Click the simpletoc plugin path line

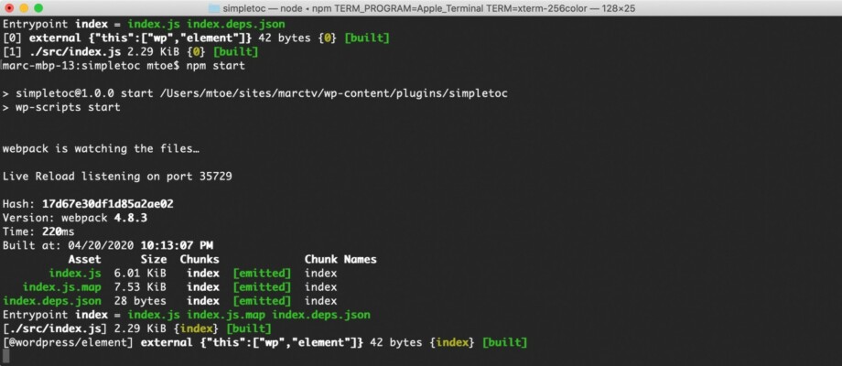tap(255, 93)
